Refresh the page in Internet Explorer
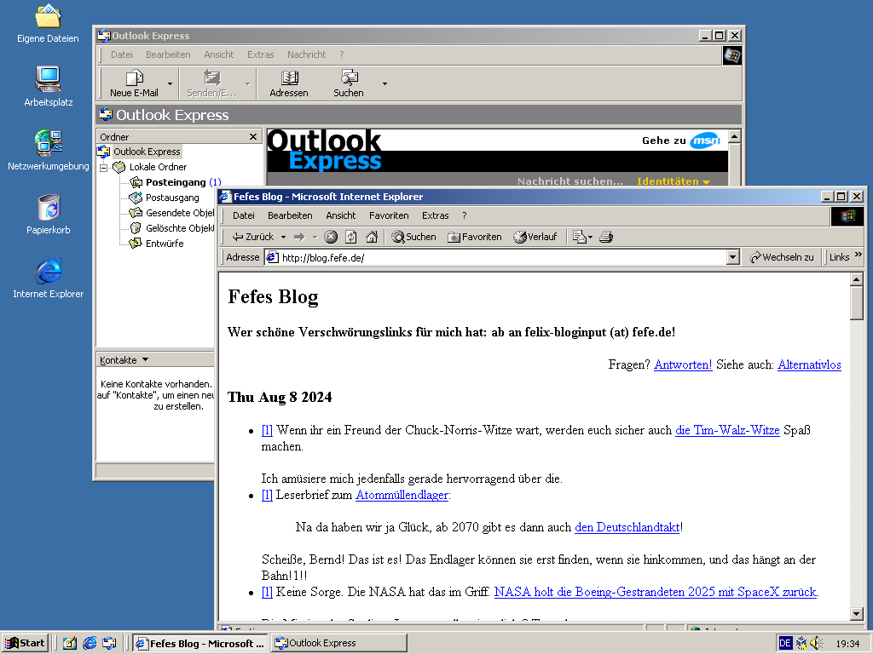The image size is (873, 654). tap(350, 237)
